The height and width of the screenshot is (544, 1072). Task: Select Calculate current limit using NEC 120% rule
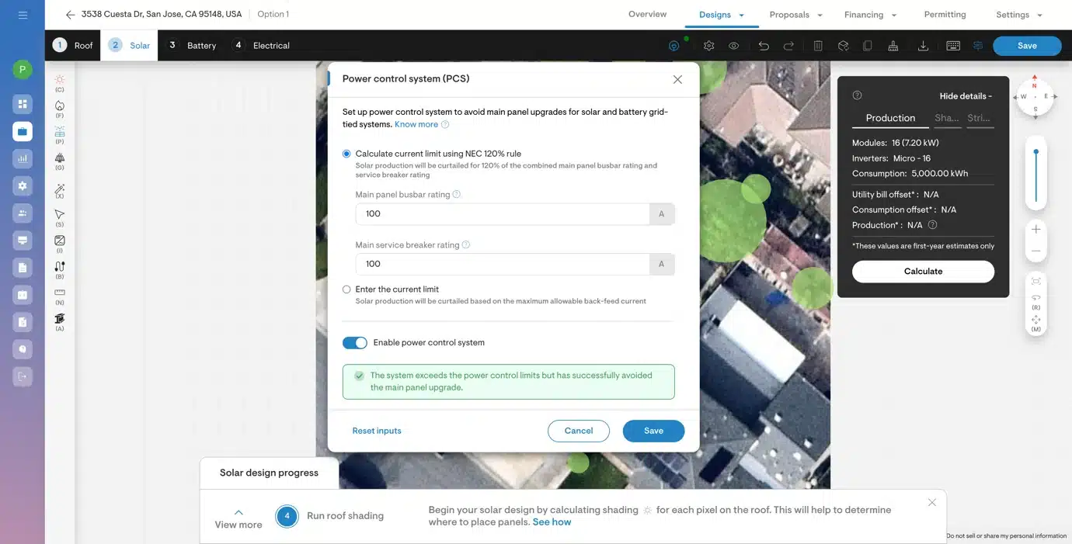[346, 154]
